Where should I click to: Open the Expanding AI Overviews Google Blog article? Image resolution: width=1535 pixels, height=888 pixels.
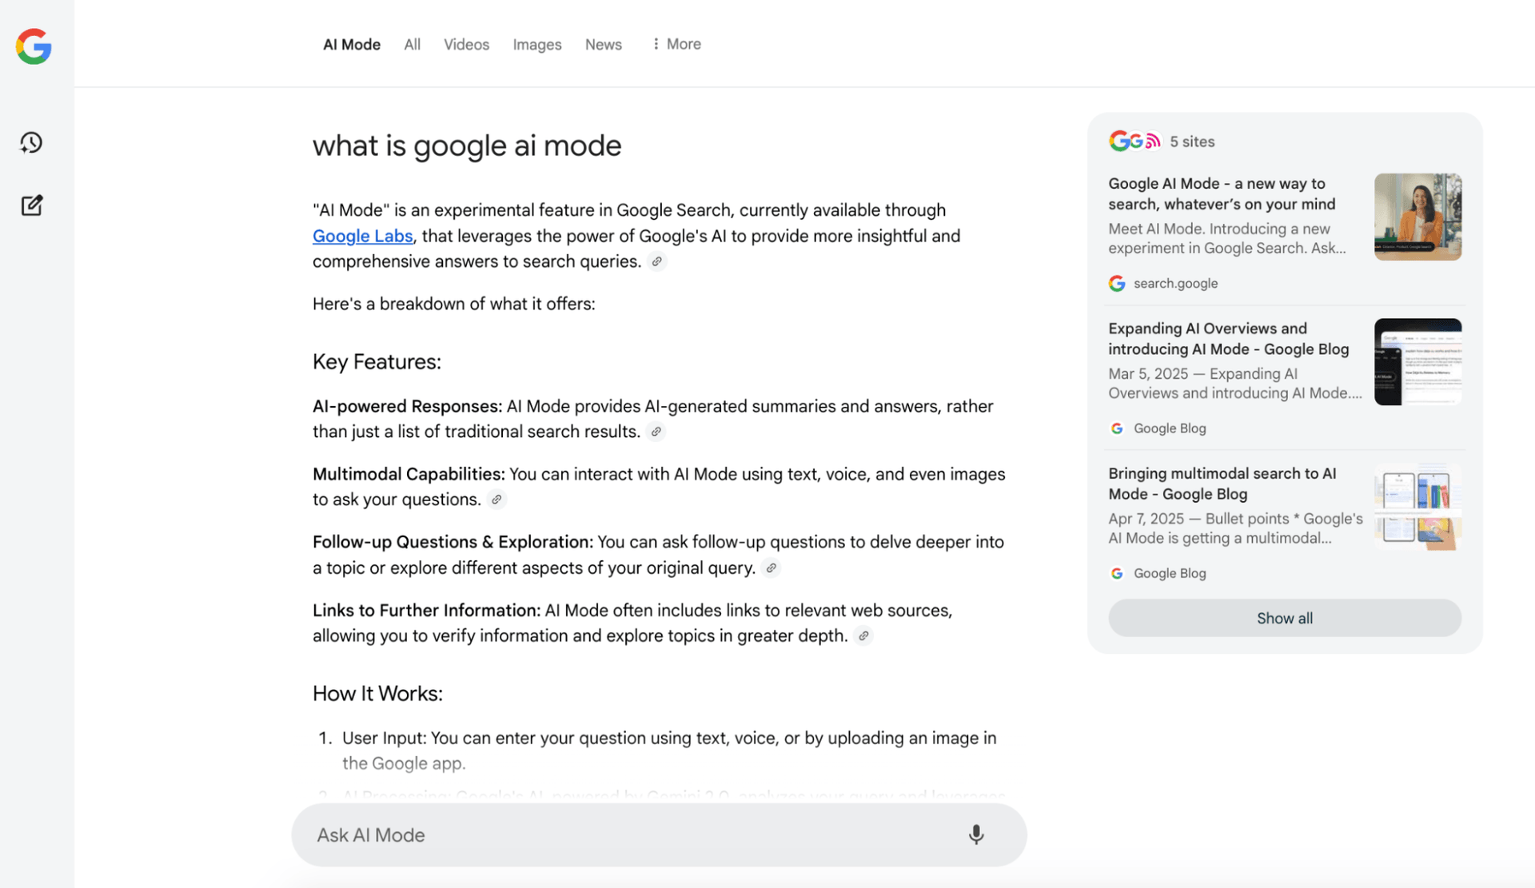pyautogui.click(x=1228, y=338)
